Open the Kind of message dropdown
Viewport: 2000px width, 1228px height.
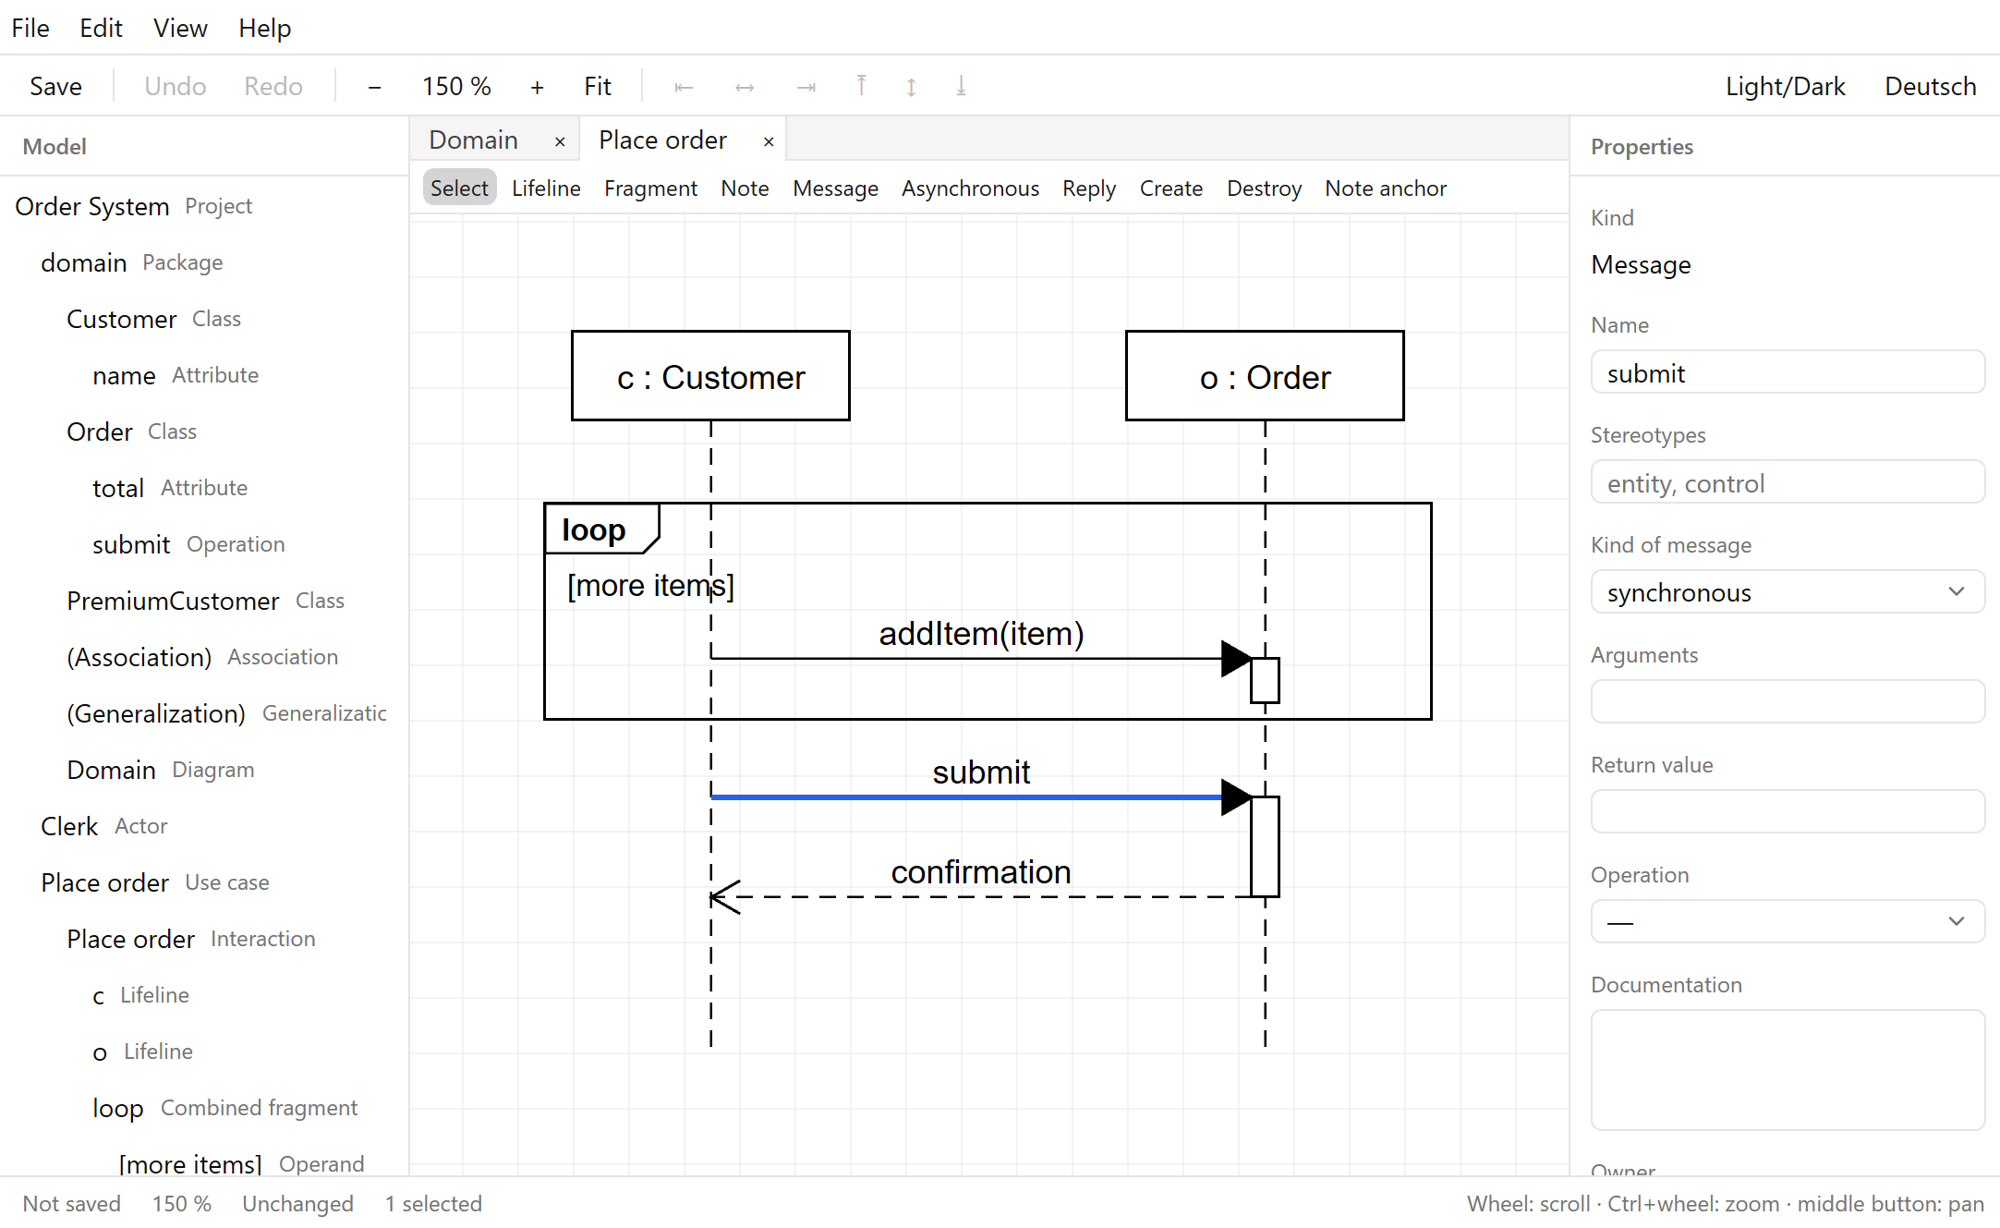click(x=1788, y=592)
